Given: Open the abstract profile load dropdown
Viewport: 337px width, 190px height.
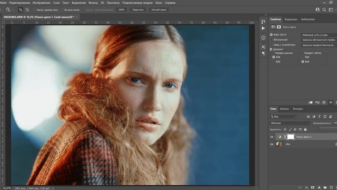Looking at the screenshot, I should pos(319,40).
